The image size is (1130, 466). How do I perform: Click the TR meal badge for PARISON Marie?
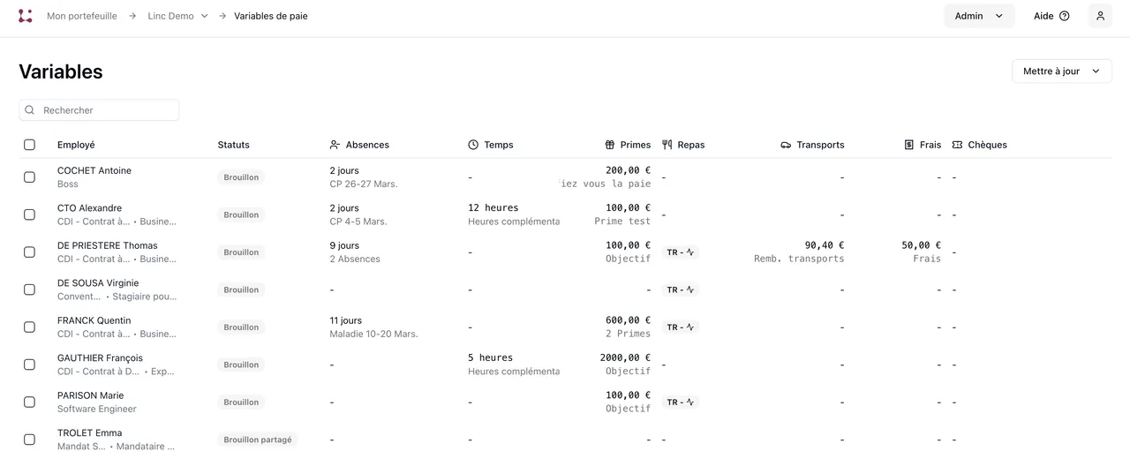(681, 402)
